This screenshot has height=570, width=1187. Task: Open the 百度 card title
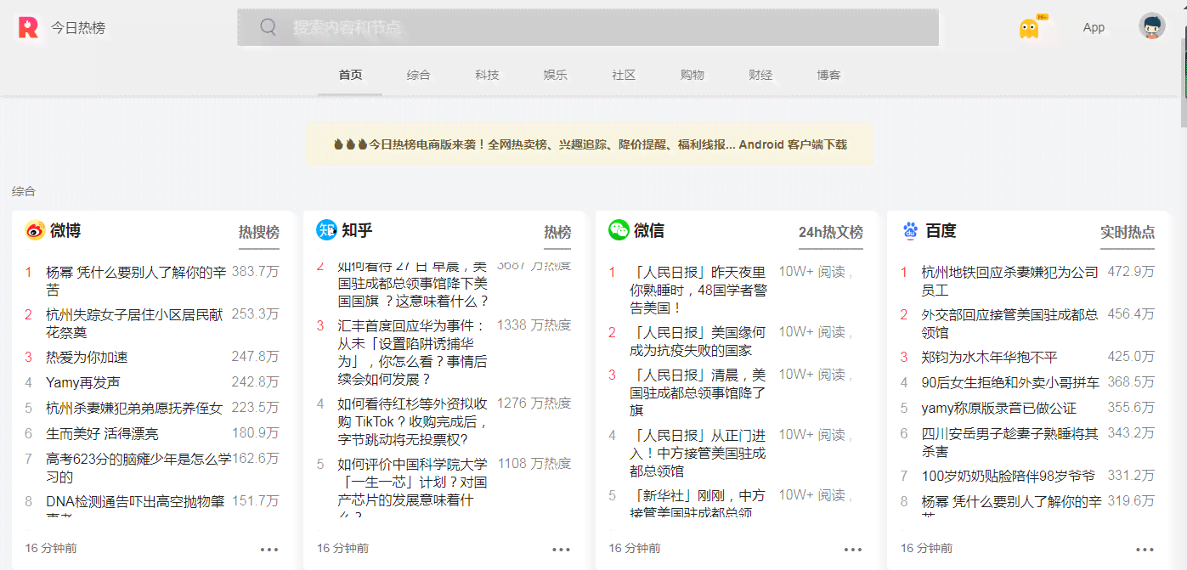941,230
